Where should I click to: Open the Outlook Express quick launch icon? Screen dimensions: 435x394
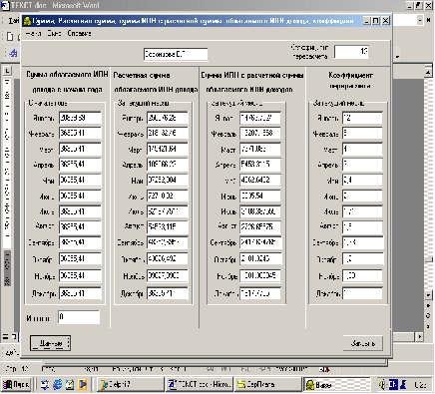[70, 385]
